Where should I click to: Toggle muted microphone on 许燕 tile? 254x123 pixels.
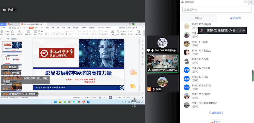click(154, 89)
